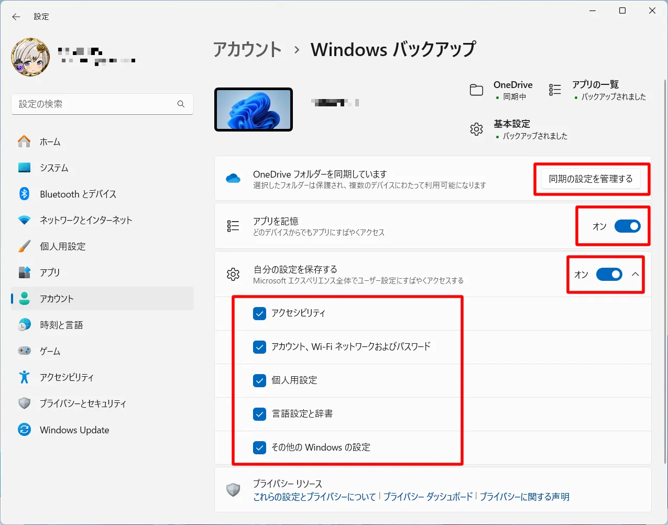Viewport: 668px width, 525px height.
Task: Click the 個人用設定 paintbrush icon
Action: coord(24,246)
